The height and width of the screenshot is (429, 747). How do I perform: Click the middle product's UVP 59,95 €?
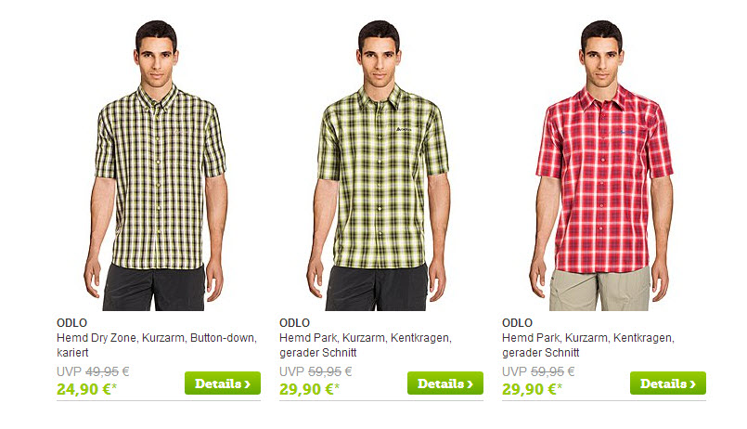coord(316,371)
